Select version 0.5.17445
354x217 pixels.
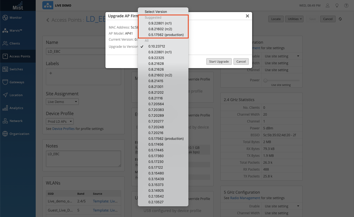click(x=163, y=150)
